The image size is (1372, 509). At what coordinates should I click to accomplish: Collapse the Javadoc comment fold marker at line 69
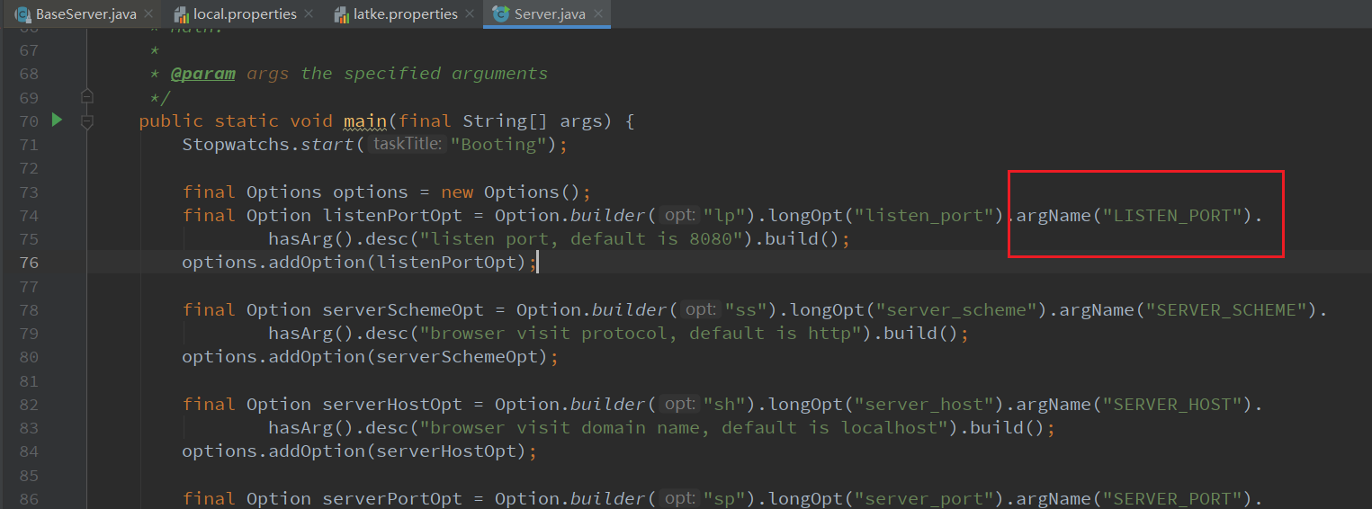(87, 96)
